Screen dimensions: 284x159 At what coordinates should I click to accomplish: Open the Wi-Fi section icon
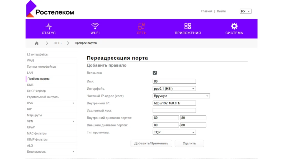(95, 26)
